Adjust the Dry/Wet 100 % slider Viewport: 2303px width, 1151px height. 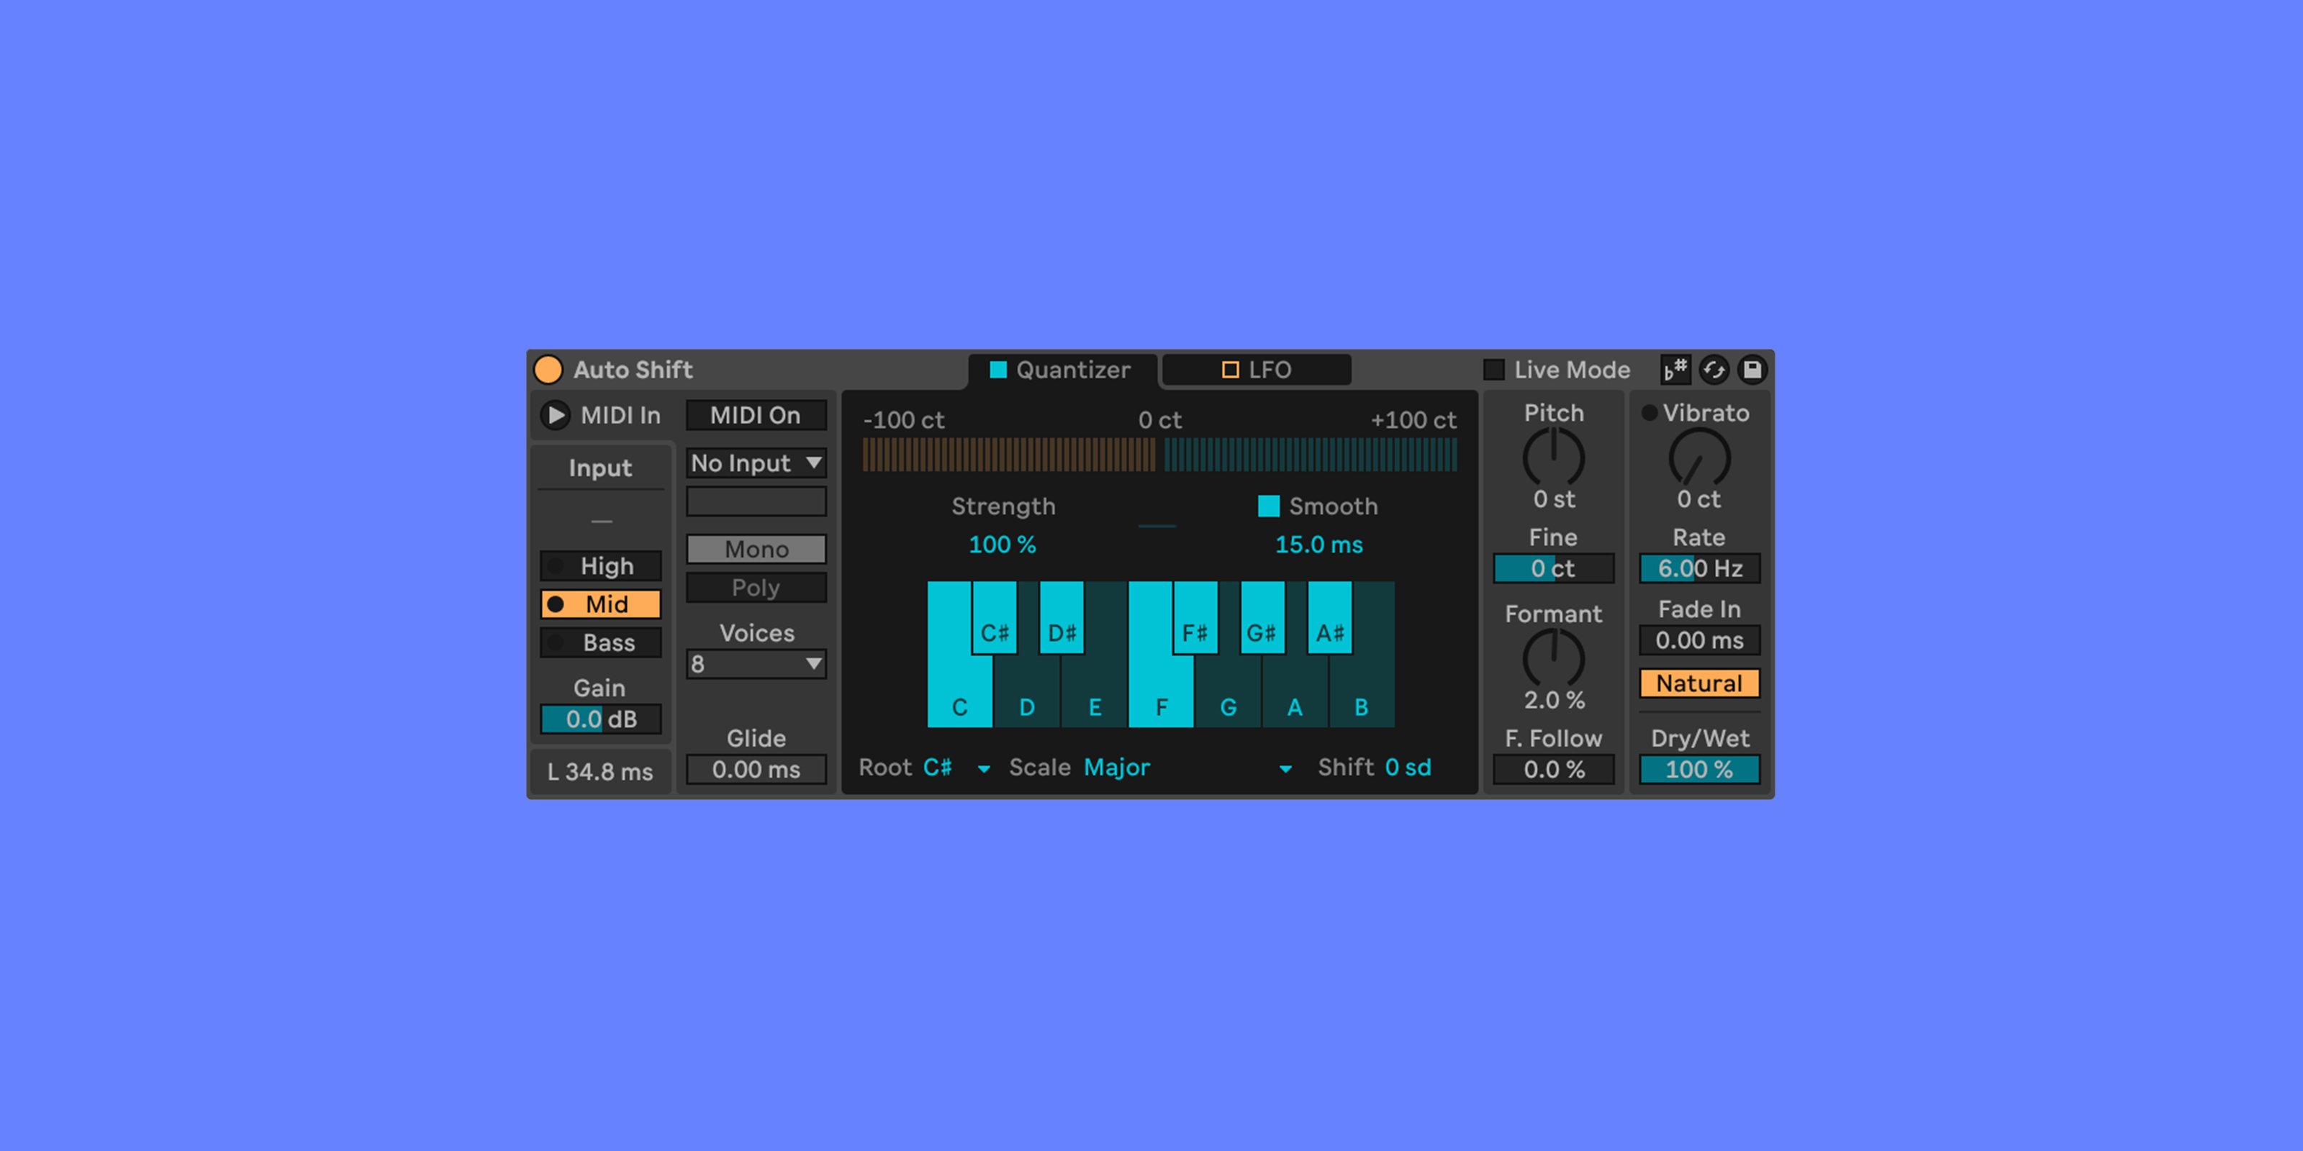[1699, 770]
